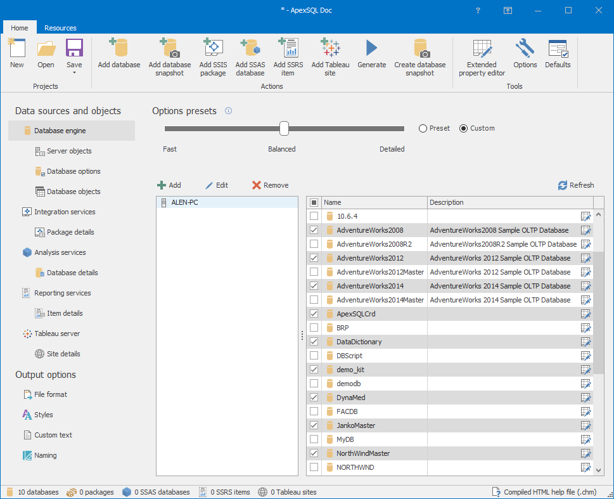Screen dimensions: 614x499
Task: Click the Options presets info icon
Action: (228, 111)
